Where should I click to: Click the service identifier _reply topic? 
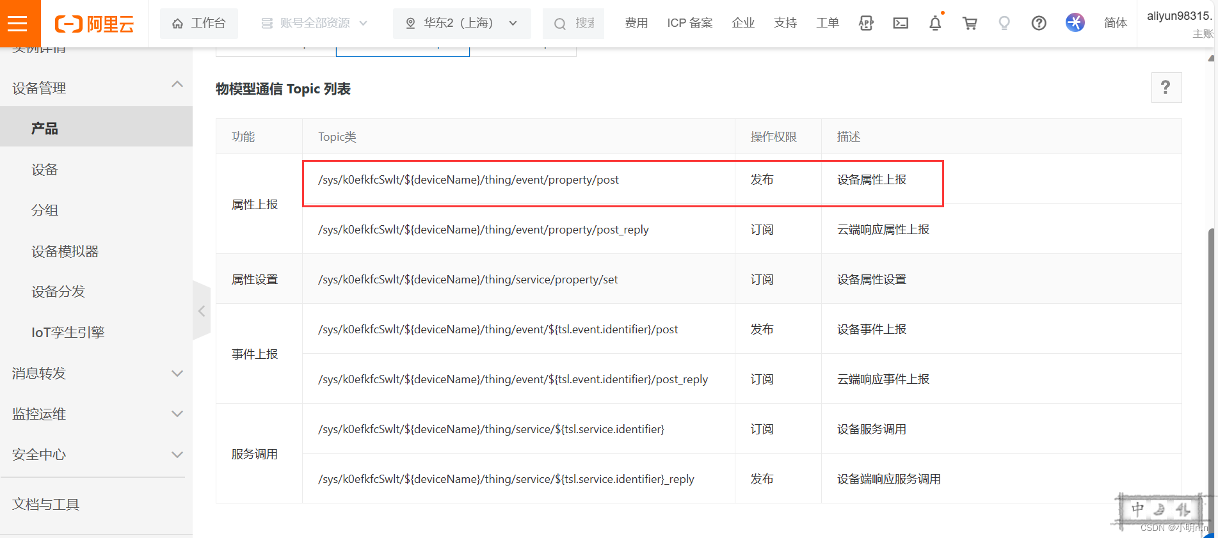click(506, 479)
